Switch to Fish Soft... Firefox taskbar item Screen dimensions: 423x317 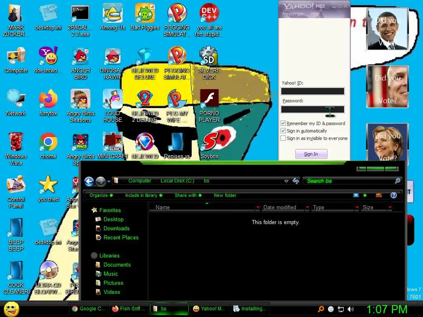(x=129, y=309)
